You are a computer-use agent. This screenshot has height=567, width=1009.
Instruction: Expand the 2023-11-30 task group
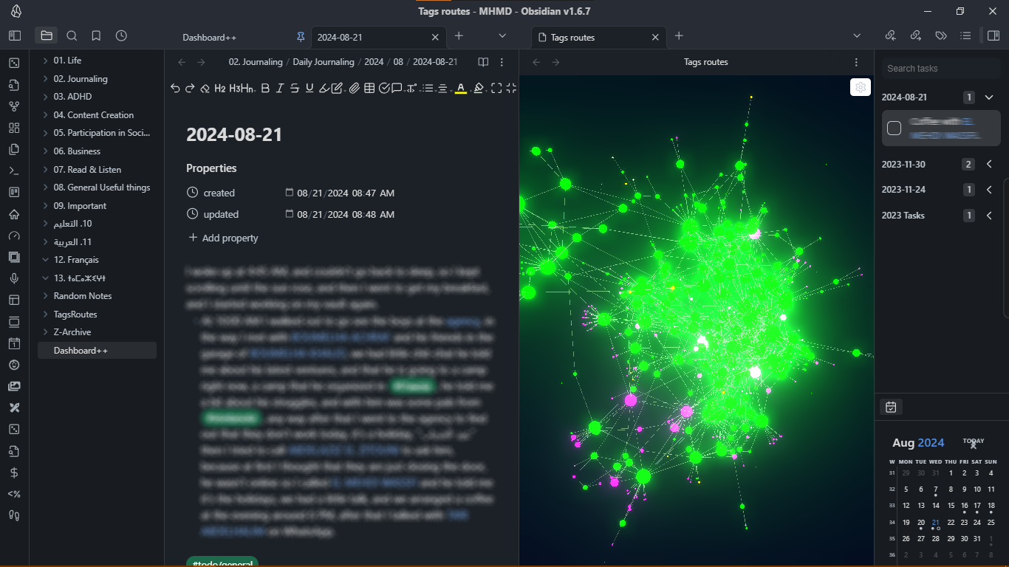click(989, 164)
